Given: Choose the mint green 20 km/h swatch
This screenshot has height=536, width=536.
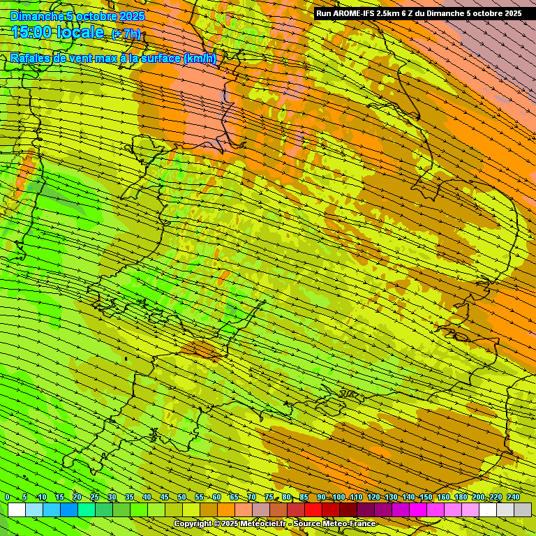Looking at the screenshot, I should (87, 510).
